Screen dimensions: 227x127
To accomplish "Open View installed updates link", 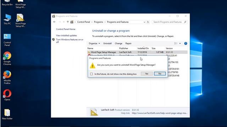I will pos(66,35).
